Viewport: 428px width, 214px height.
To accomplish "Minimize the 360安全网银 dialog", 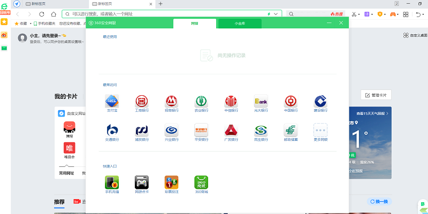I will (x=329, y=23).
